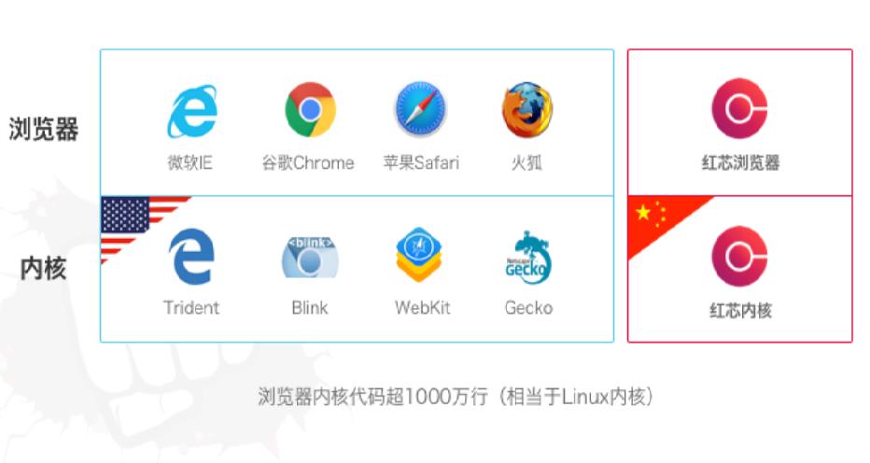
Task: Select the Google Chrome logo
Action: click(310, 109)
